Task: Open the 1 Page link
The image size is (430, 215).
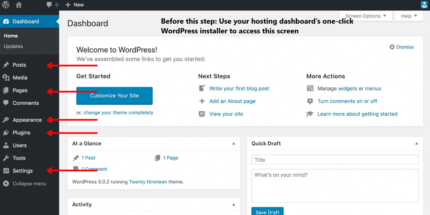Action: click(171, 158)
